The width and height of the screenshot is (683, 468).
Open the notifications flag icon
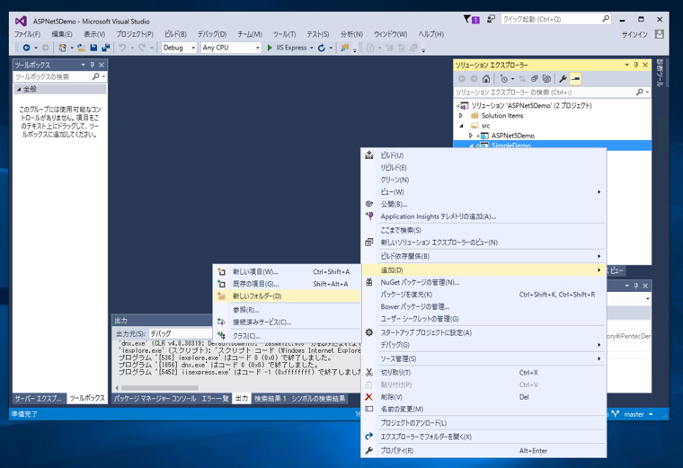coord(471,19)
